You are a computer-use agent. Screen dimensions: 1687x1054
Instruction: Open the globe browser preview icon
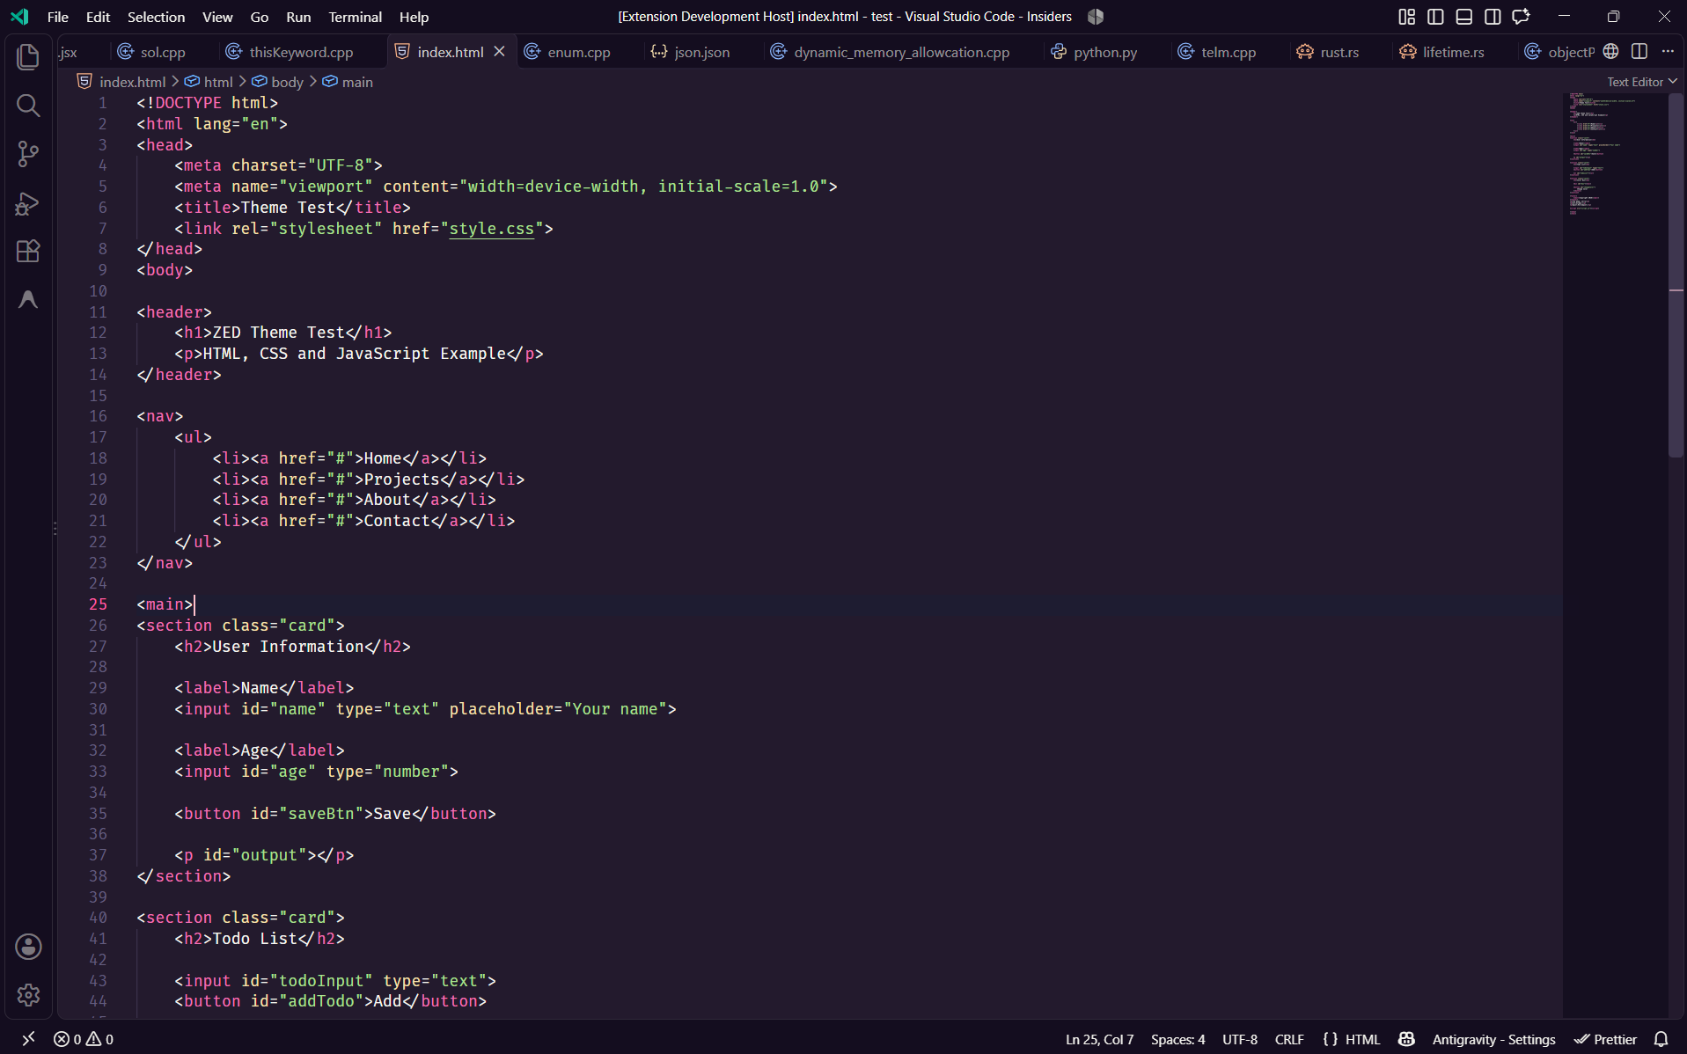[x=1610, y=52]
